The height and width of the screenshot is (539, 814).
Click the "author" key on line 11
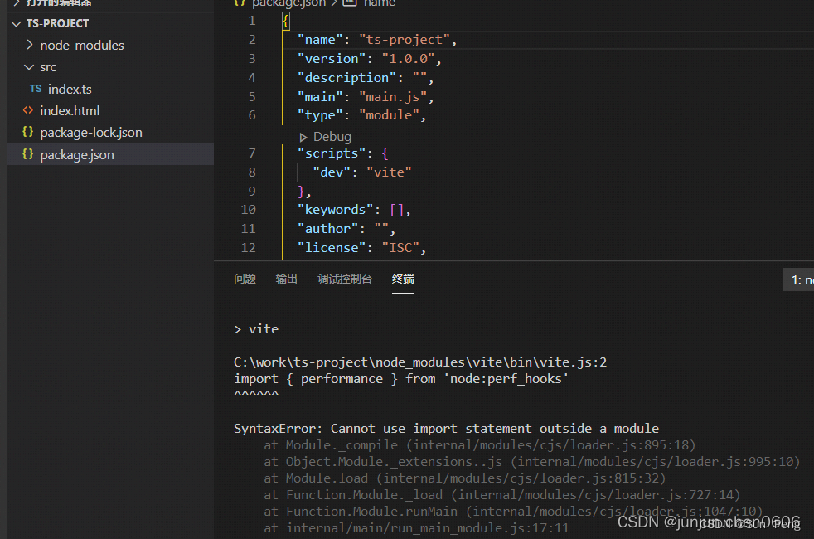327,229
